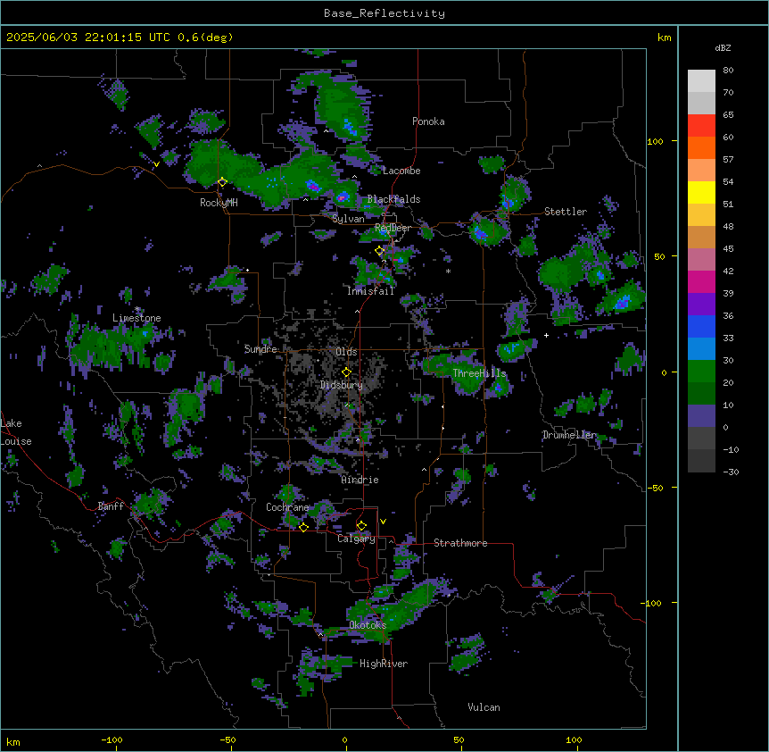
Task: Click the yellow diamond marker above Calgary
Action: (361, 526)
